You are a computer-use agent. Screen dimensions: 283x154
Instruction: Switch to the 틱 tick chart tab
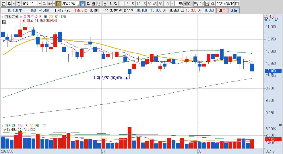pos(116,4)
